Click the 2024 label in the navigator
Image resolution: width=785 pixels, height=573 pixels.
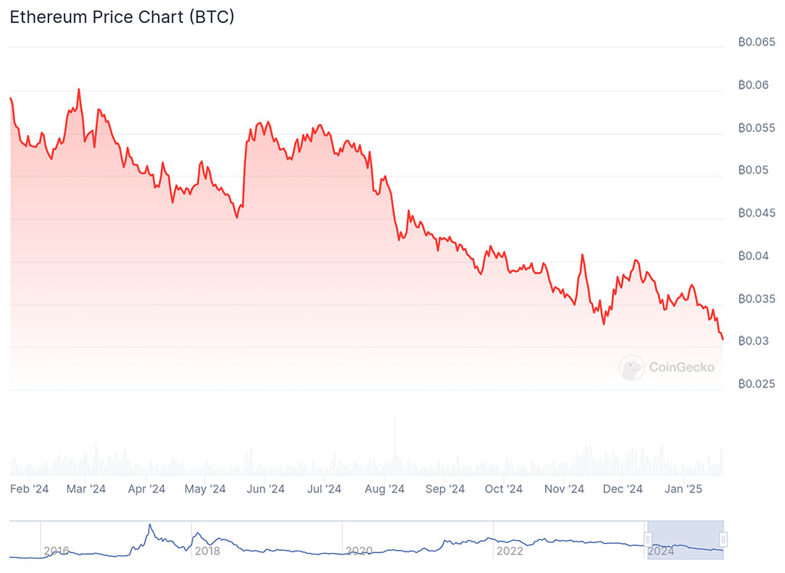[661, 551]
